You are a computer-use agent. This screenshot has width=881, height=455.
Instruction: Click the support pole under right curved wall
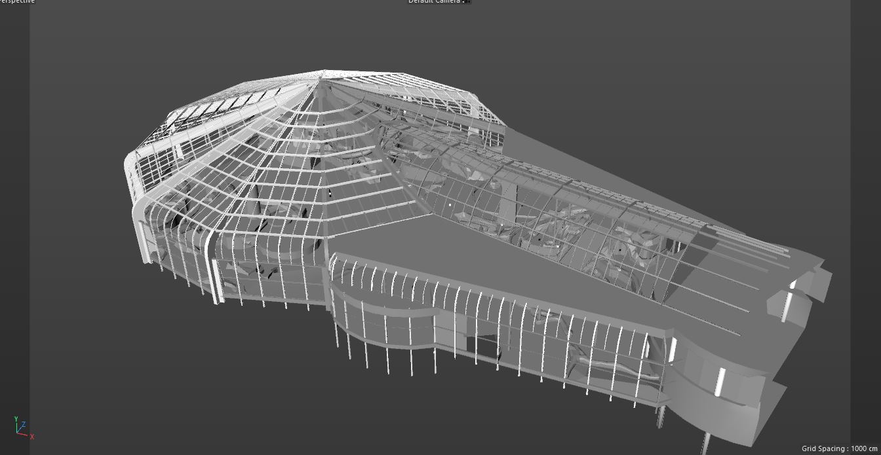(x=706, y=441)
